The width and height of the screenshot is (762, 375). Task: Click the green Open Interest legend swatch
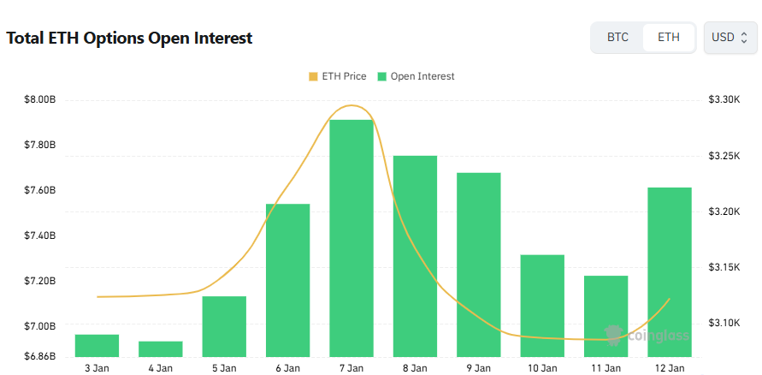(381, 76)
